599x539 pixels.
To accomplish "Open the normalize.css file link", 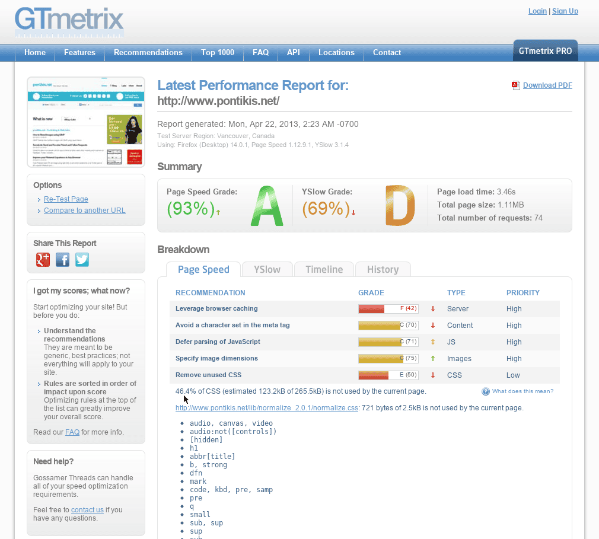I will click(267, 407).
